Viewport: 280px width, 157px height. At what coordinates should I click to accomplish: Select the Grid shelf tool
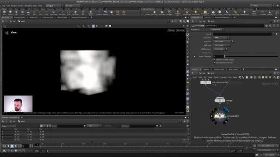tap(28, 13)
